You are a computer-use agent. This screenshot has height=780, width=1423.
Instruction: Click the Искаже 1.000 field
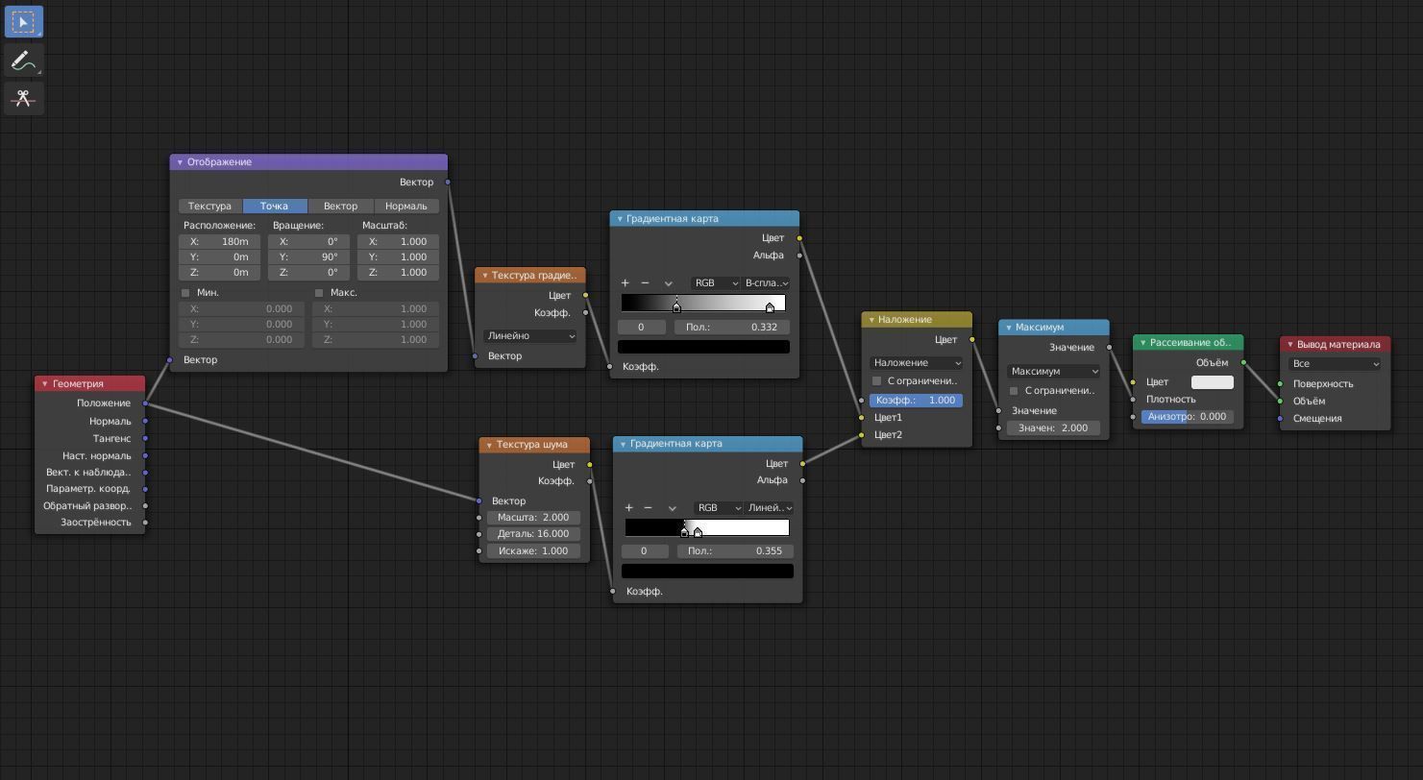[533, 550]
